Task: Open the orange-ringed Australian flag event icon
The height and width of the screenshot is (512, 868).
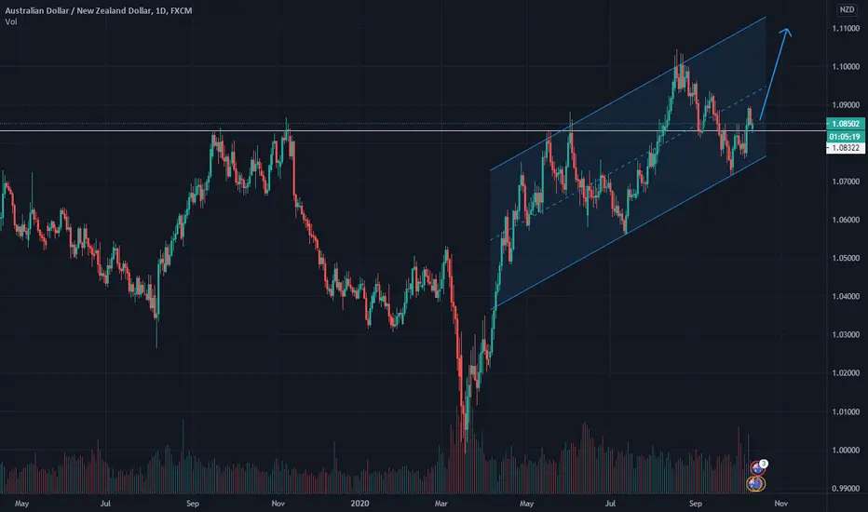Action: [755, 484]
